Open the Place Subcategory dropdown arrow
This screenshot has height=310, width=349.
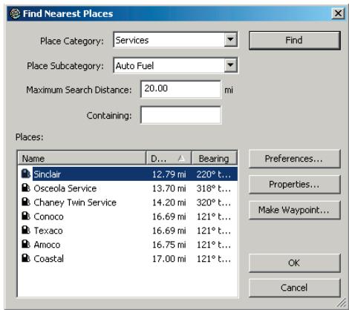(230, 65)
